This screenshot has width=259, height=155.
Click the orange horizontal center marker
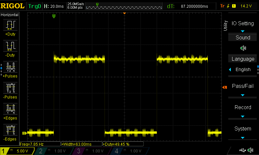[125, 13]
